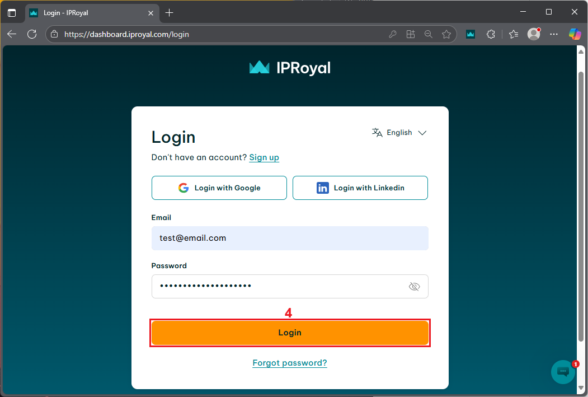Screen dimensions: 588x397
Task: Go back with the browser back arrow
Action: pos(12,34)
